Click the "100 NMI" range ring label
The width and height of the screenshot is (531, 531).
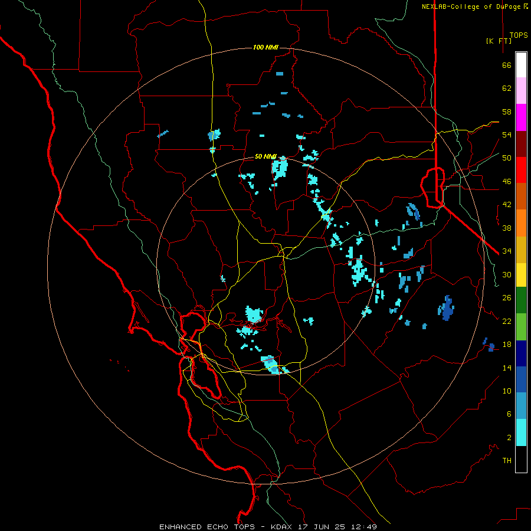click(x=265, y=47)
